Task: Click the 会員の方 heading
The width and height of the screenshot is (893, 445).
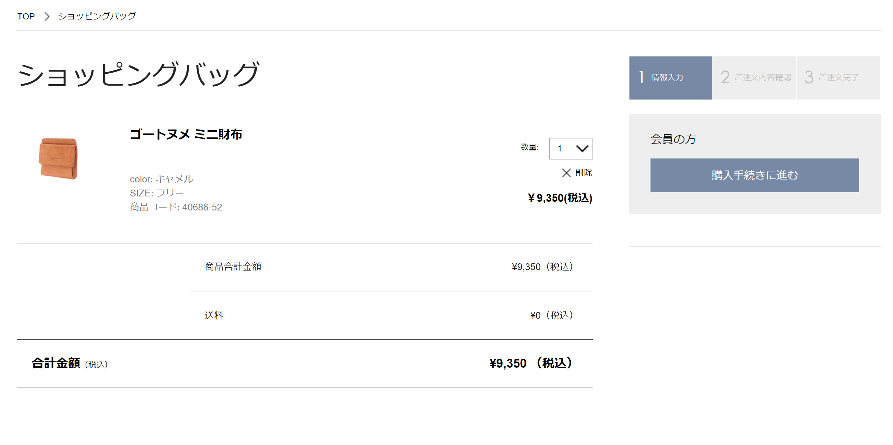Action: coord(673,139)
